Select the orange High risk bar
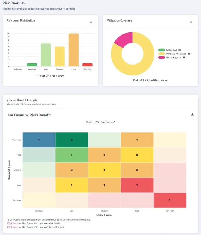 point(74,50)
